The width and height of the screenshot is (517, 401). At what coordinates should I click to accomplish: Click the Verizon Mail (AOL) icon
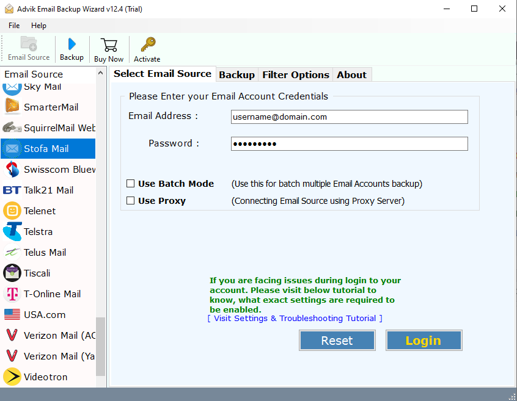12,335
